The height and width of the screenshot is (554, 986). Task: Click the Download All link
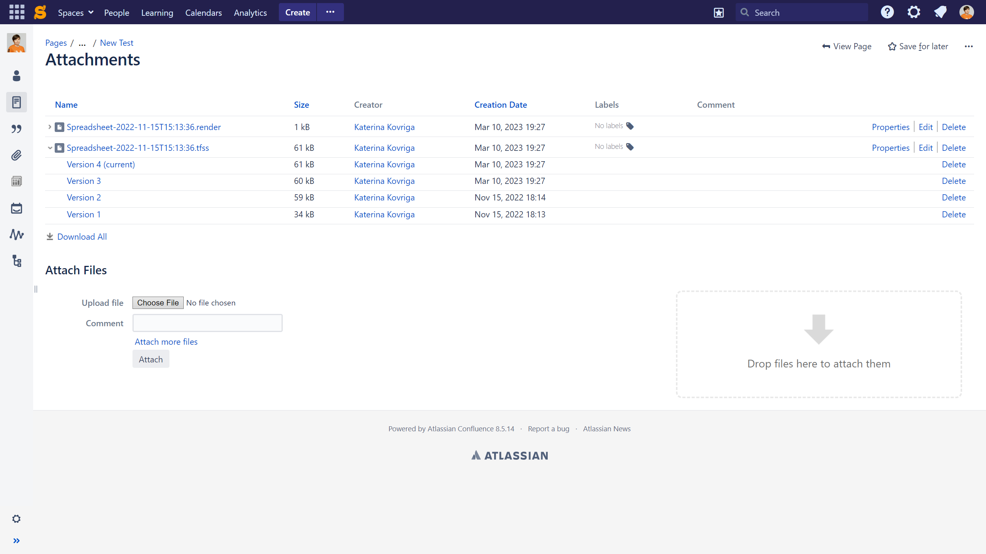tap(82, 237)
